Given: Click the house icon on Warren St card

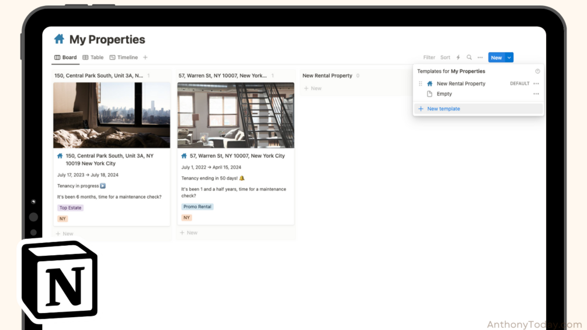Looking at the screenshot, I should point(184,155).
